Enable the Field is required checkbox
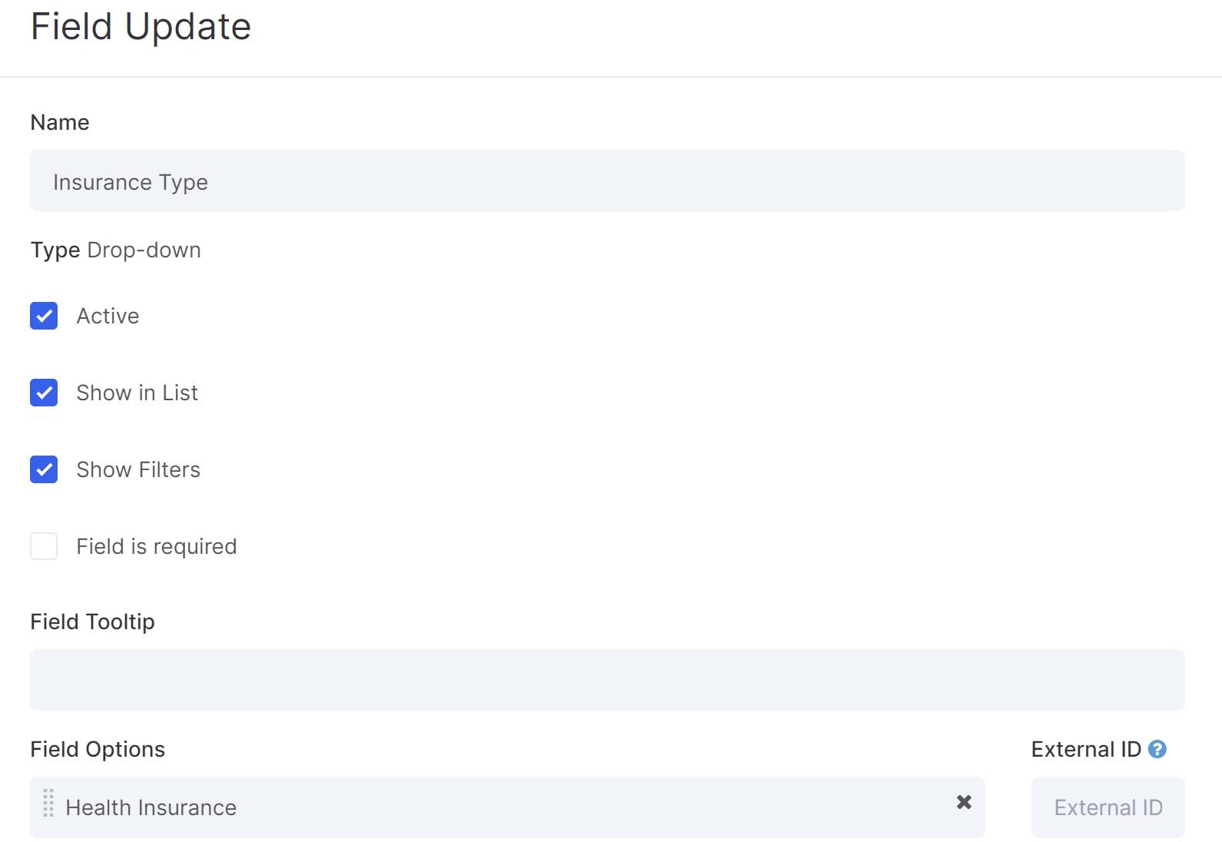The width and height of the screenshot is (1222, 842). coord(44,546)
